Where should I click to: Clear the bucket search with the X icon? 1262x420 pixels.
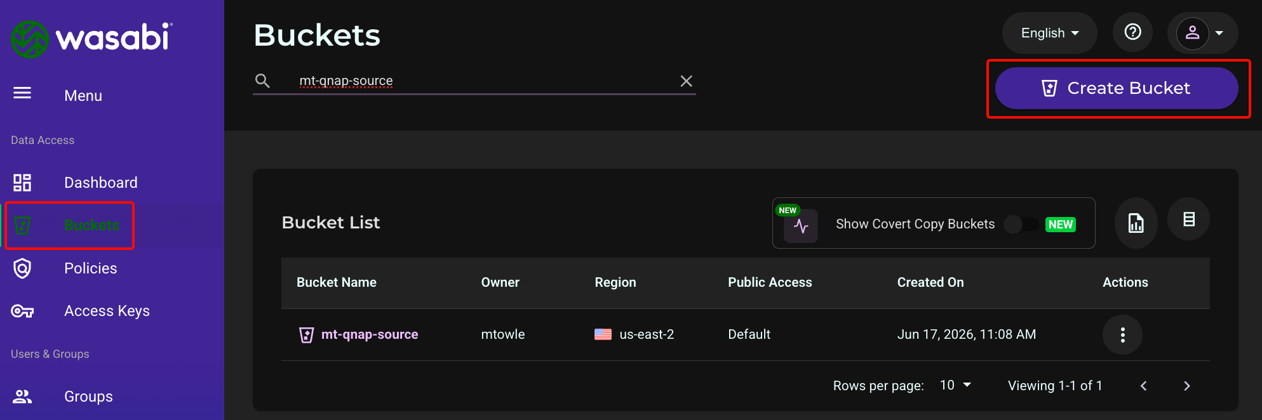tap(686, 81)
